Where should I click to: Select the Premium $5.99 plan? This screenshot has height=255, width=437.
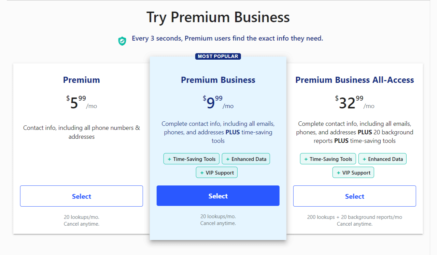(81, 196)
